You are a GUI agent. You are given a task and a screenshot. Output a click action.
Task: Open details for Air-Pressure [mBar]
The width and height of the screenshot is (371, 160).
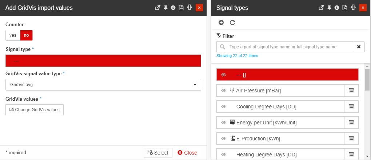[351, 91]
